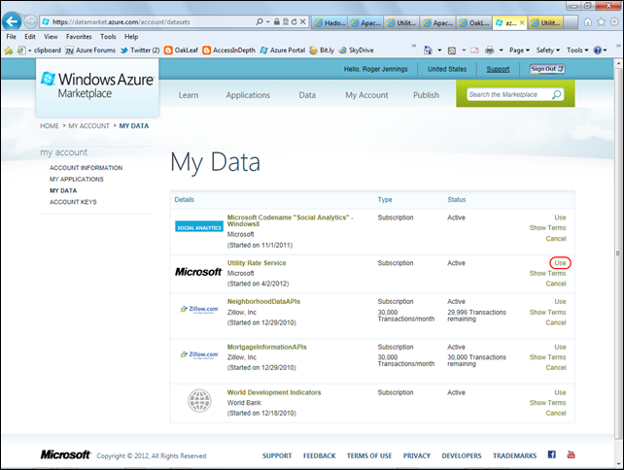Click the Sign Out button
This screenshot has width=624, height=470.
(546, 69)
